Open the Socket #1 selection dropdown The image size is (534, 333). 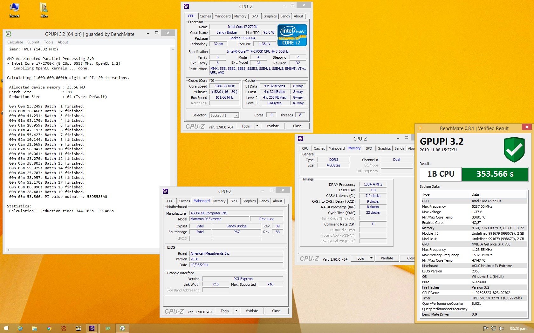[236, 115]
